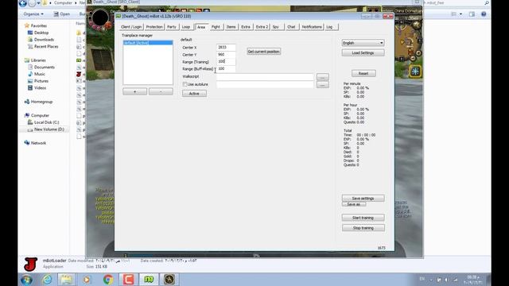
Task: Switch to mBot taskbar icon
Action: [x=149, y=280]
